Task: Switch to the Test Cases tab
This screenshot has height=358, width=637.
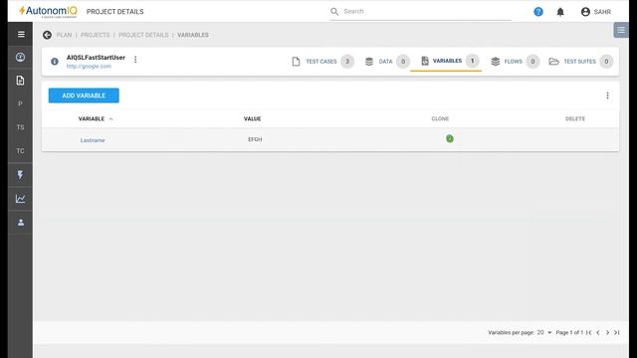Action: 322,62
